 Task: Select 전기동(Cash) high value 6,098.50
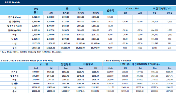pyautogui.click(x=66, y=17)
